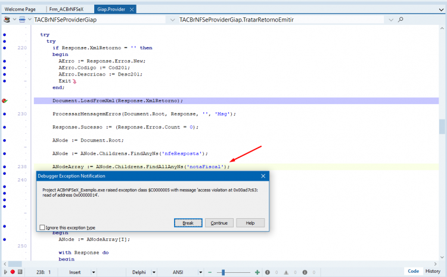Click the minus zoom-out icon
Viewport: 447px width, 277px height.
[210, 272]
